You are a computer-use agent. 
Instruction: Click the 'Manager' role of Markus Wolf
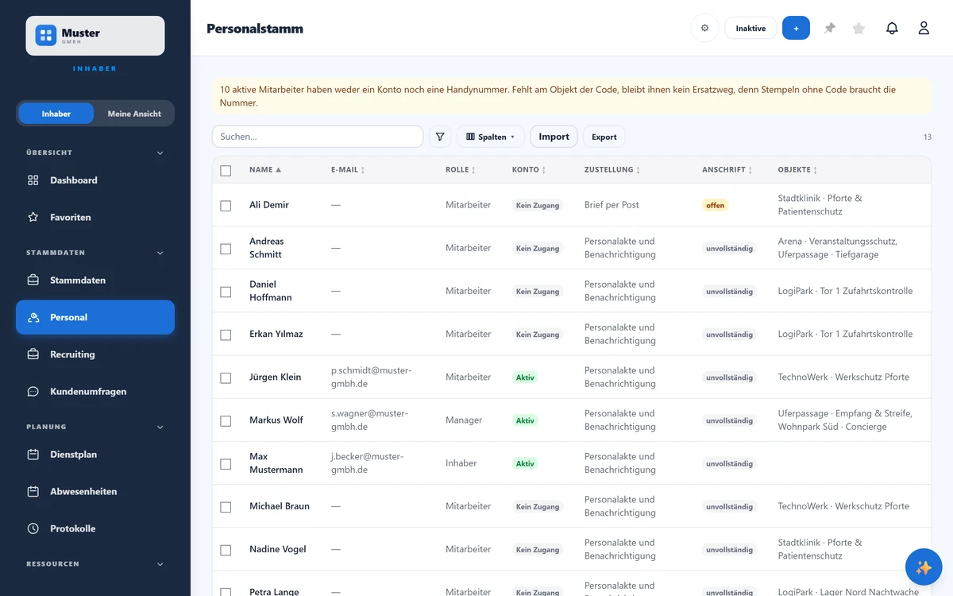[464, 420]
